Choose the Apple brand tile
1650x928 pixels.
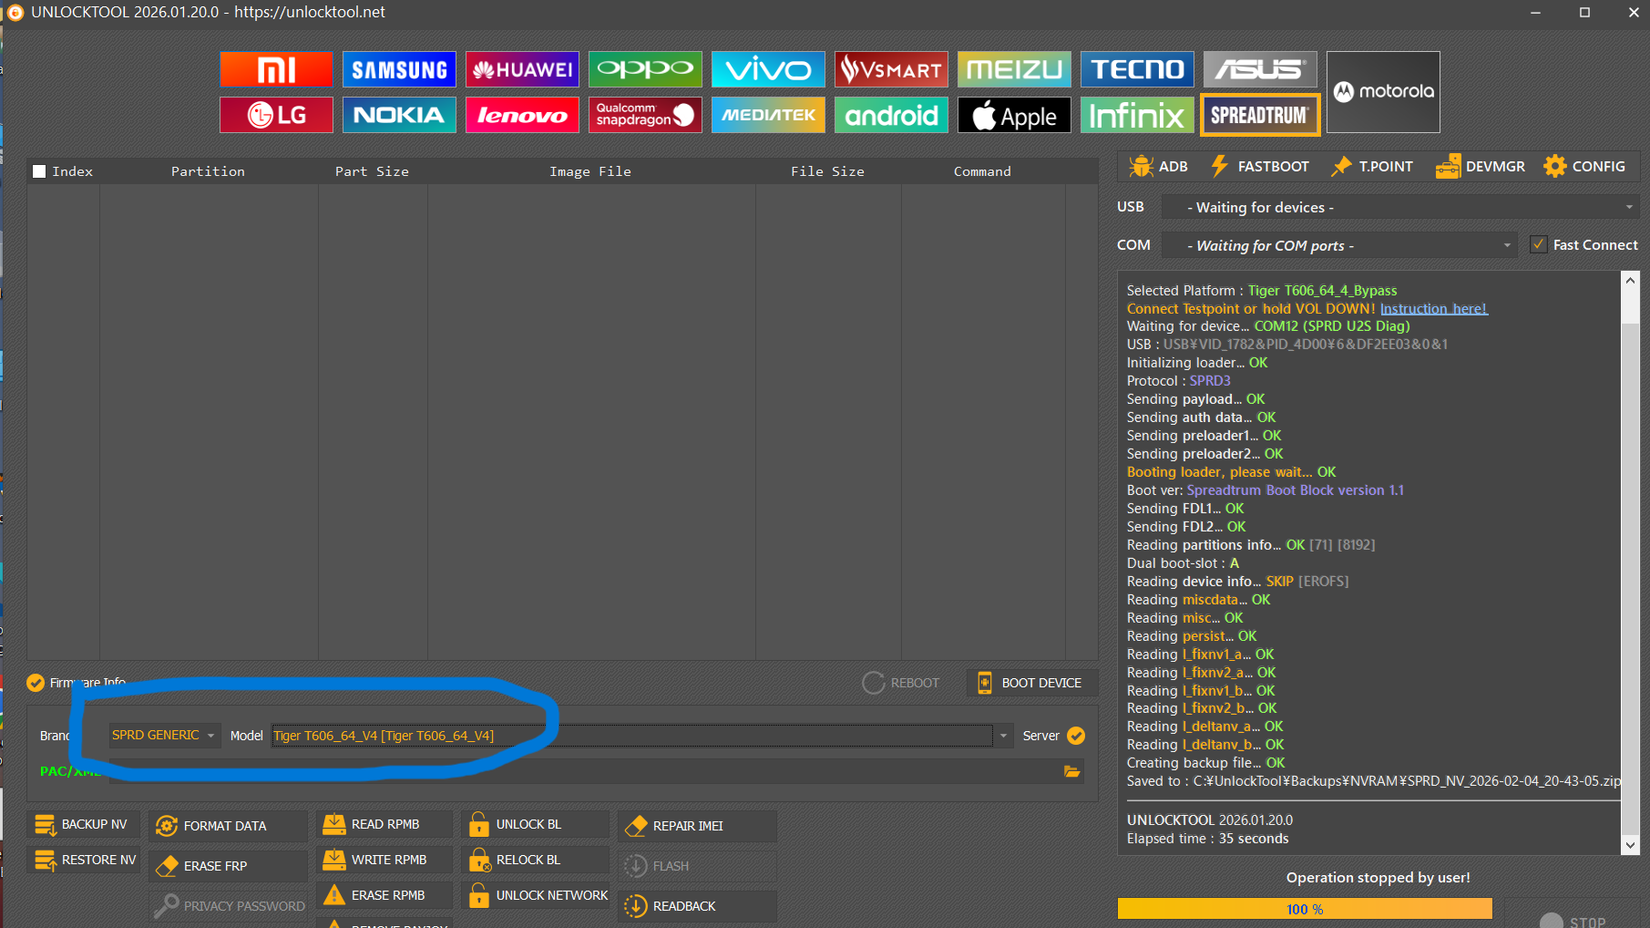(1014, 116)
